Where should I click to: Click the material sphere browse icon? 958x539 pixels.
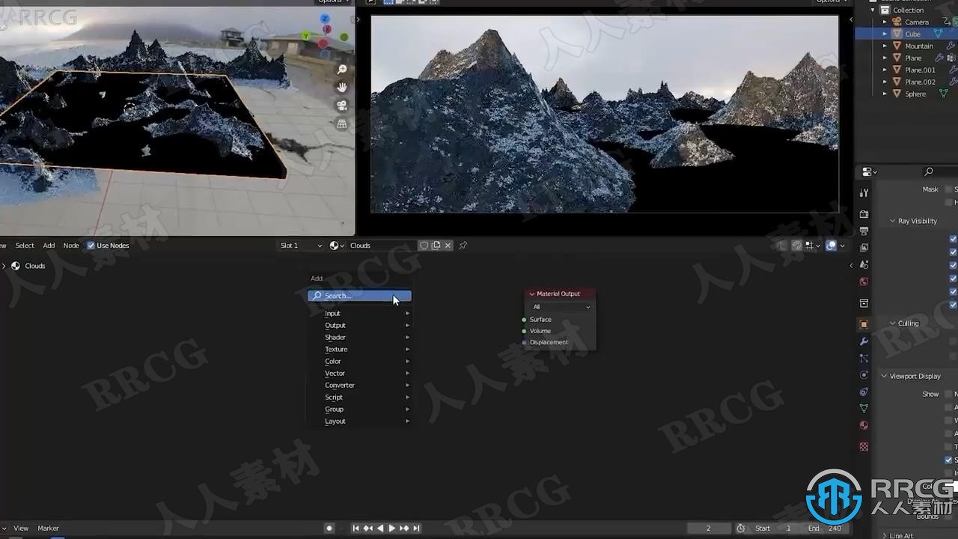(x=336, y=246)
